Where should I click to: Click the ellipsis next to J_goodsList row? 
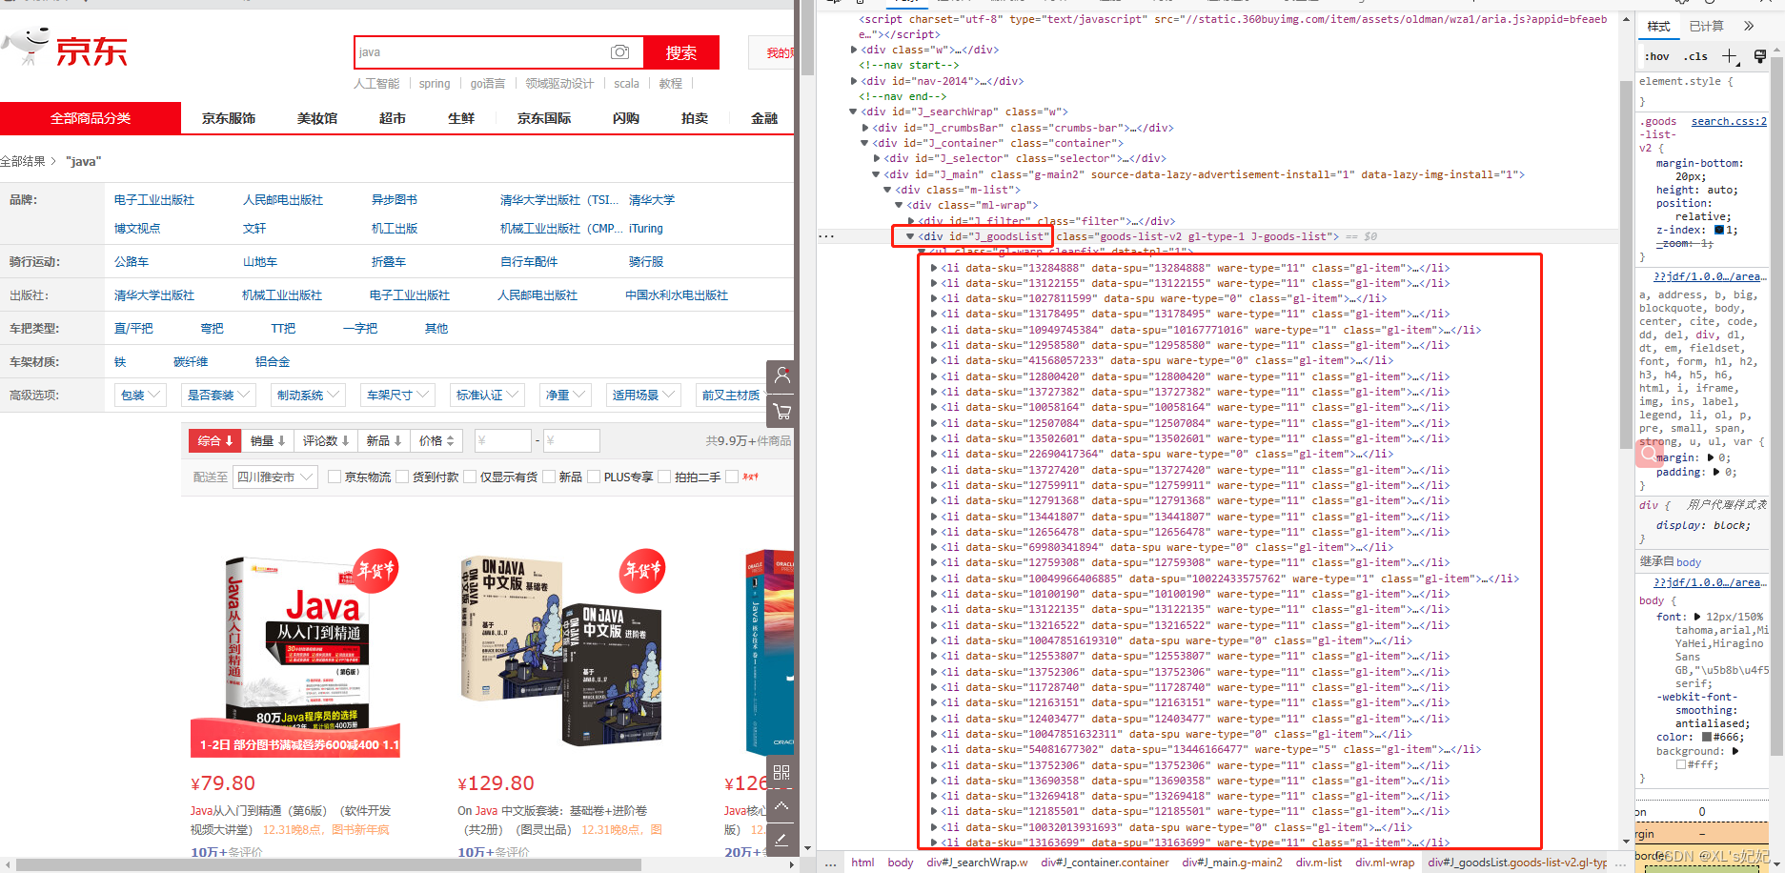coord(826,236)
